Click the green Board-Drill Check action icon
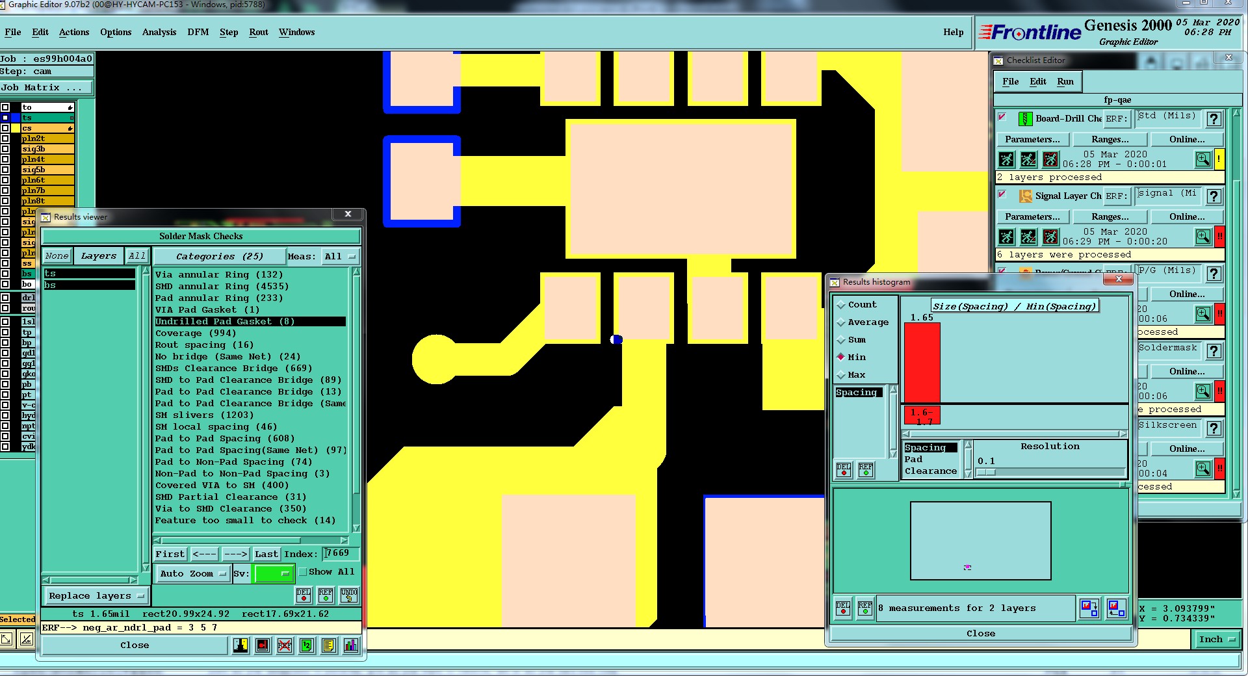The height and width of the screenshot is (676, 1248). click(1025, 119)
